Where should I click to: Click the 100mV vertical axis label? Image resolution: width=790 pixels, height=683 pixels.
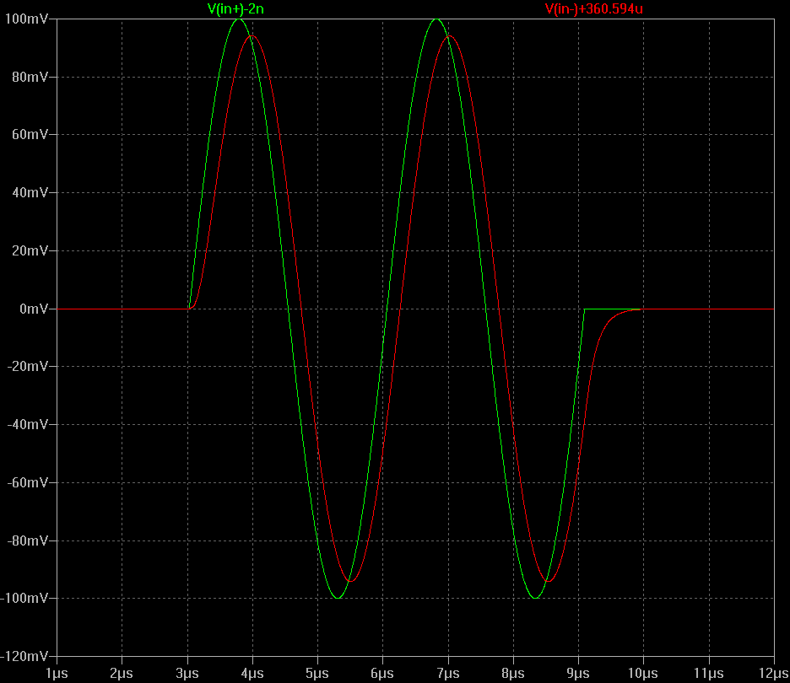point(26,19)
